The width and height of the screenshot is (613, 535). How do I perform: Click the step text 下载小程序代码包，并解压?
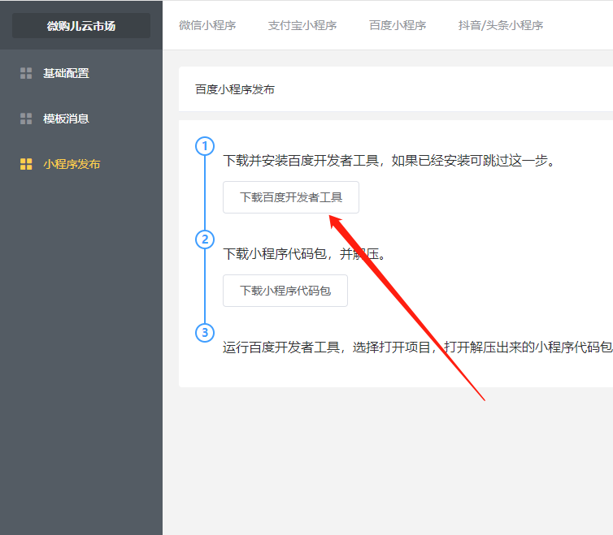click(x=305, y=254)
